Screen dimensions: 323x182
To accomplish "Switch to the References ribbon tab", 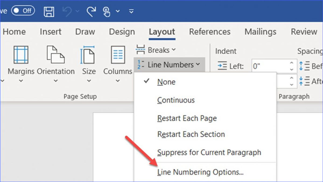I will click(x=210, y=32).
